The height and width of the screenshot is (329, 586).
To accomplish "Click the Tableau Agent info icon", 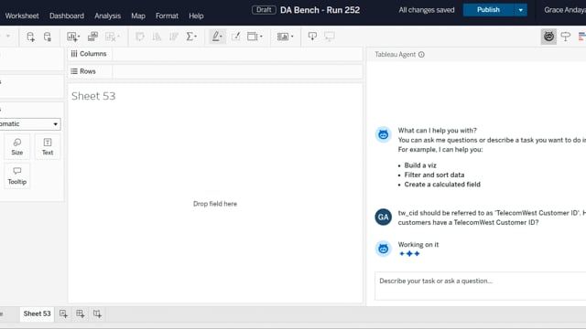I will point(421,55).
